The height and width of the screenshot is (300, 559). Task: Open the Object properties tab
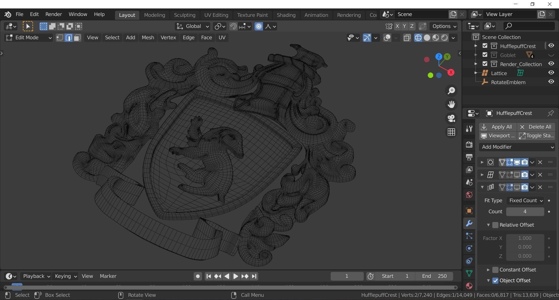click(469, 211)
